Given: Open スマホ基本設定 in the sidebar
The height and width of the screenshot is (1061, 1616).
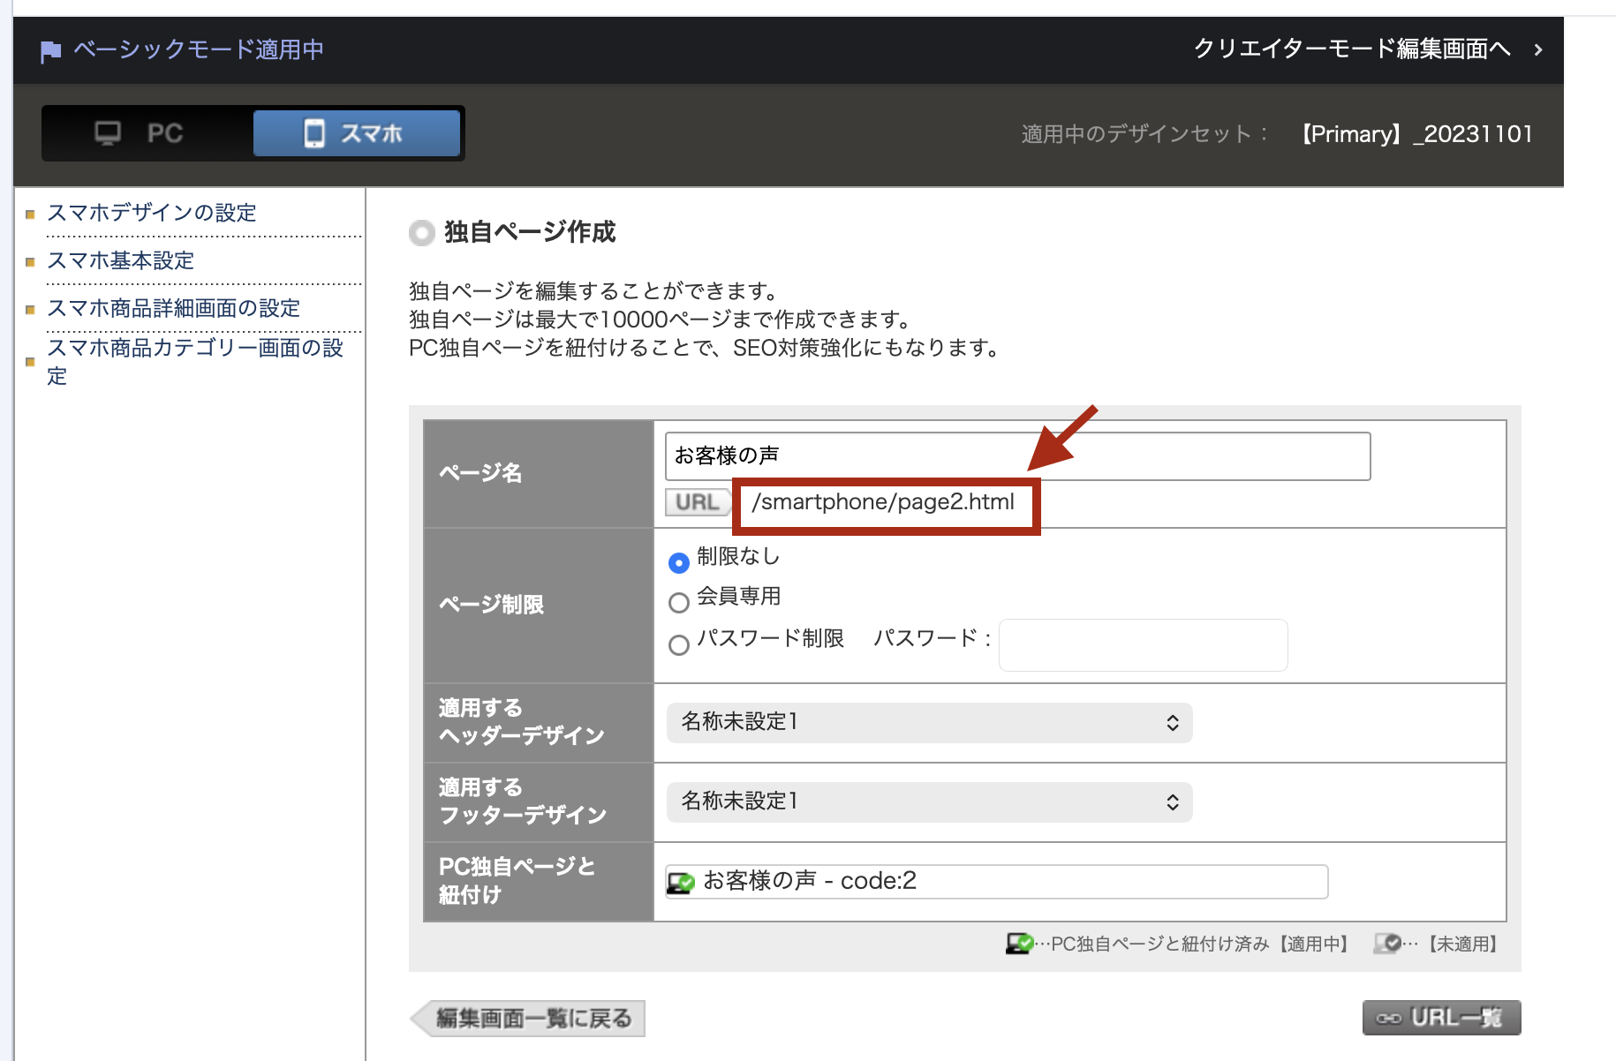Looking at the screenshot, I should click(x=120, y=260).
